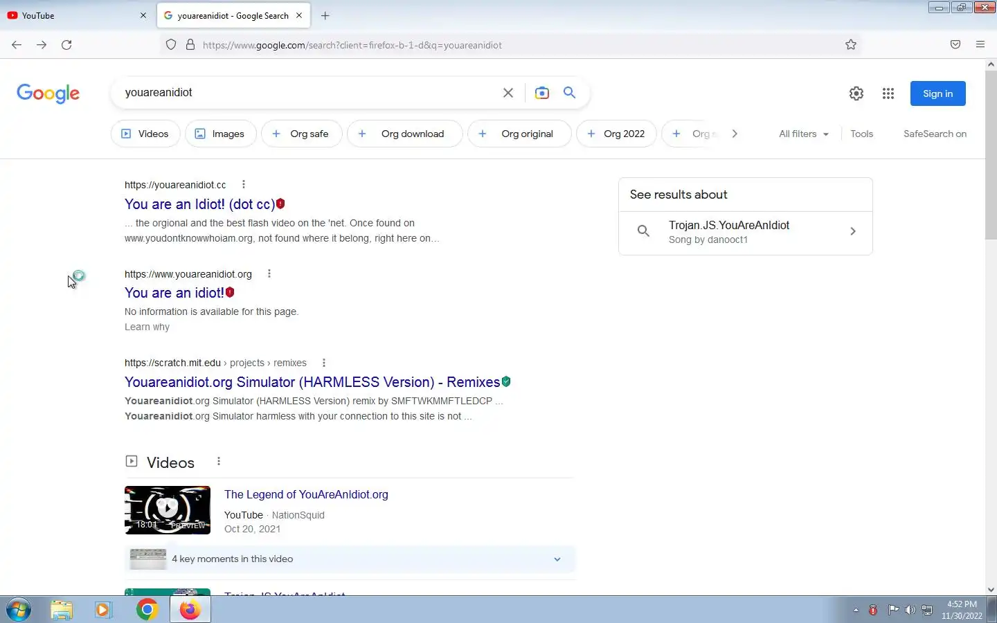
Task: Go back to the previous page
Action: pyautogui.click(x=17, y=45)
